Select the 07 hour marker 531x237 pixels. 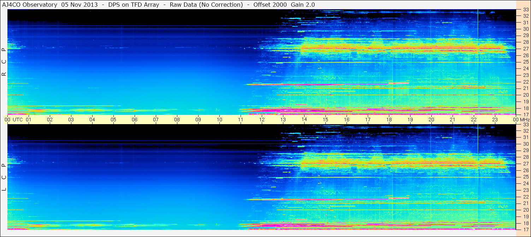point(156,120)
